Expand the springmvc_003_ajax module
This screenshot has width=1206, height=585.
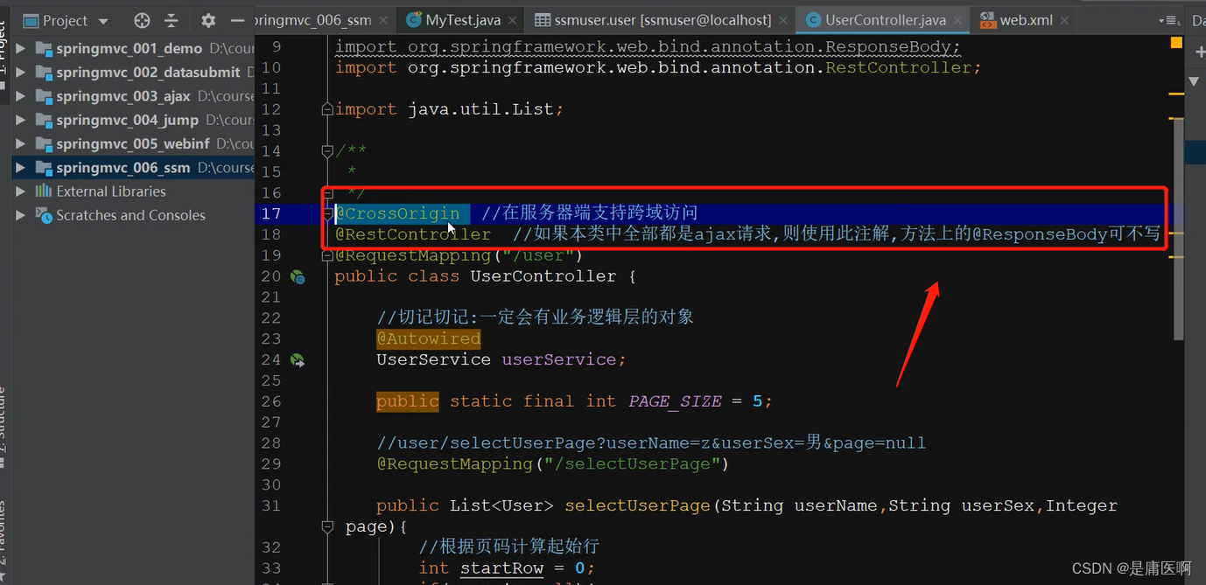click(x=21, y=96)
